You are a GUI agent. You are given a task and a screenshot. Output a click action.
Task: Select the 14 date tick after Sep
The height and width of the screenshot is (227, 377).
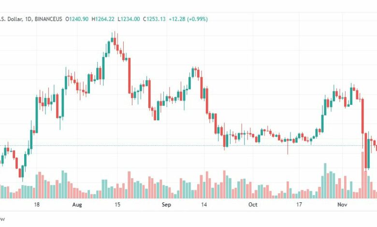[x=204, y=205]
